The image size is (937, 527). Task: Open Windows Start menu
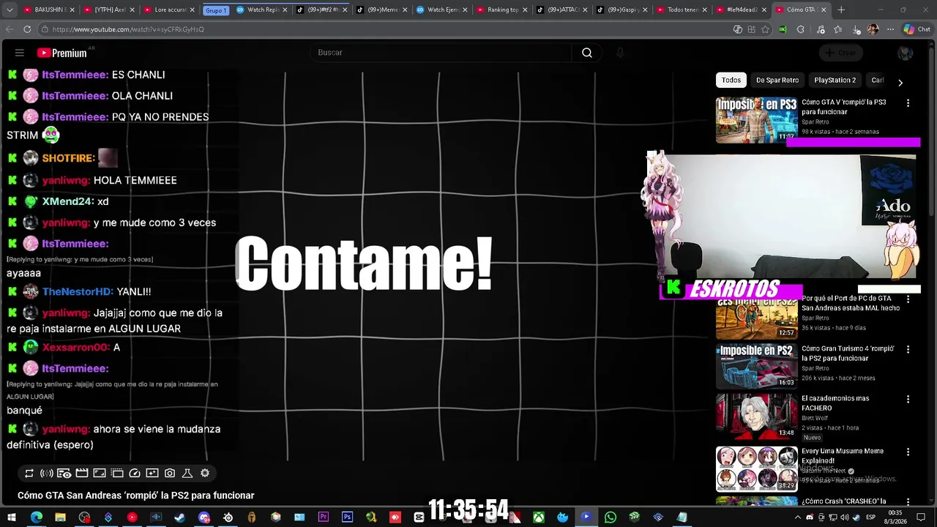(x=12, y=517)
